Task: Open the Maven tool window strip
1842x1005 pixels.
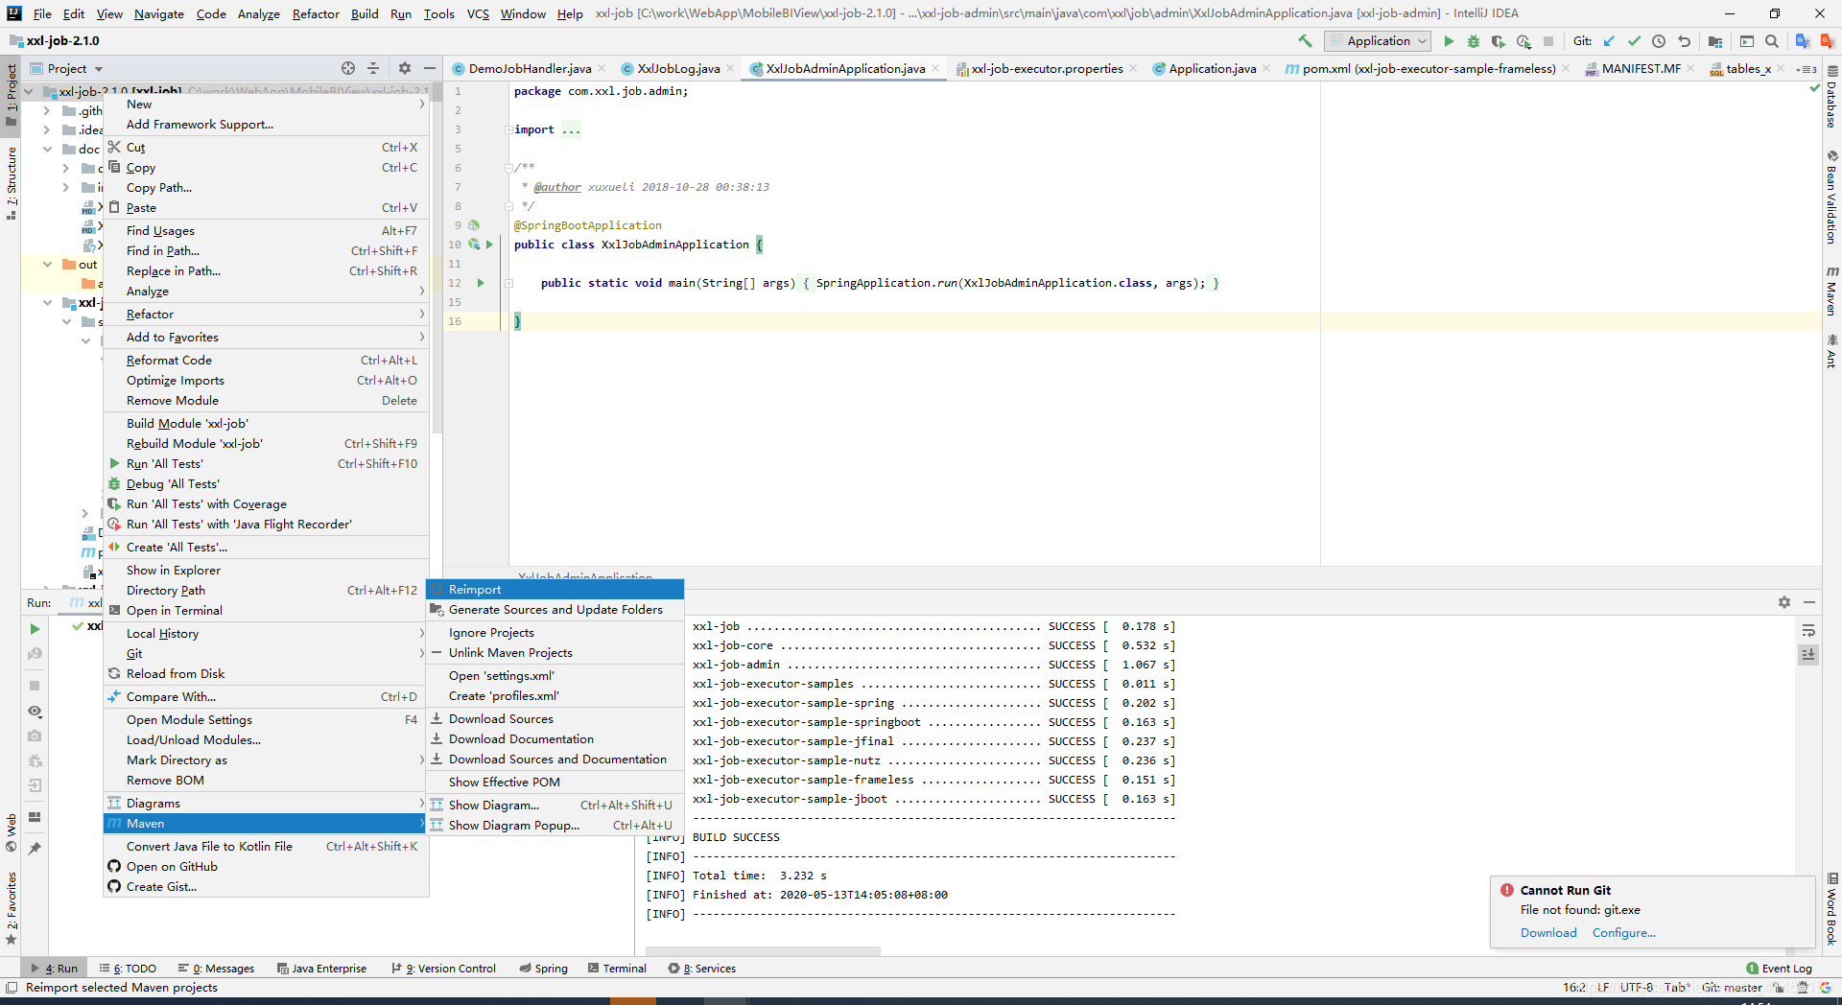Action: coord(1831,291)
